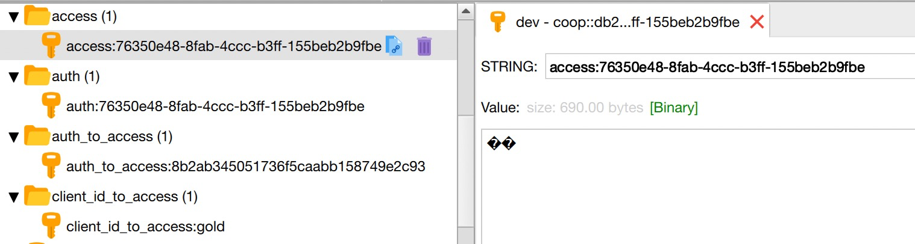Collapse the client_id_to_access folder triangle
915x244 pixels.
14,197
